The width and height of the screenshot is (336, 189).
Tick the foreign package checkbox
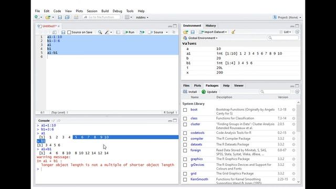(x=185, y=151)
